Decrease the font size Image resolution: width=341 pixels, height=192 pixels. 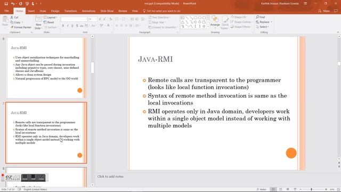(104, 19)
